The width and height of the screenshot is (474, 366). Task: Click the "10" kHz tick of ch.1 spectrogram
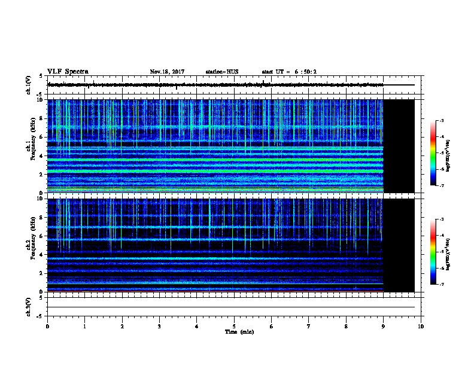pos(40,100)
